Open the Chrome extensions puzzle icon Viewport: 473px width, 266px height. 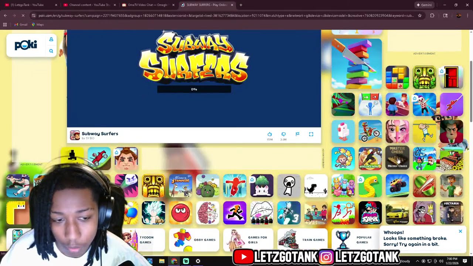tap(432, 16)
